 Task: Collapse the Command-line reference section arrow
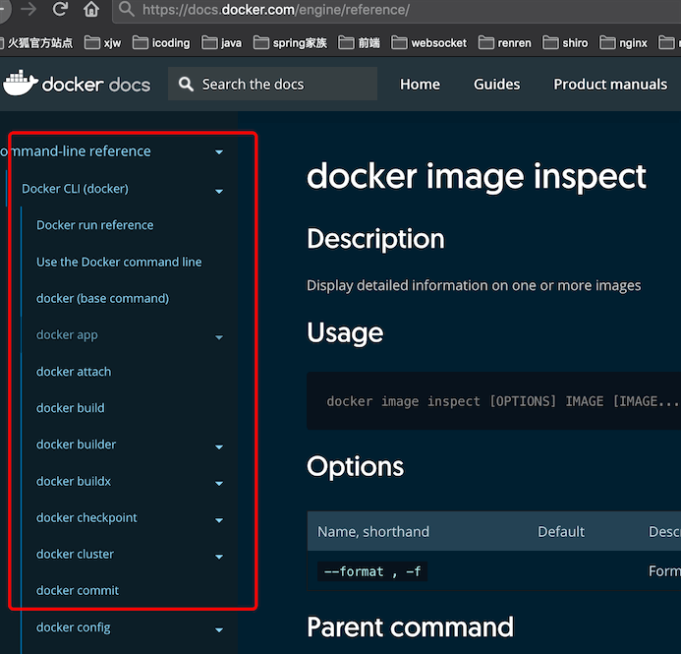(x=219, y=152)
